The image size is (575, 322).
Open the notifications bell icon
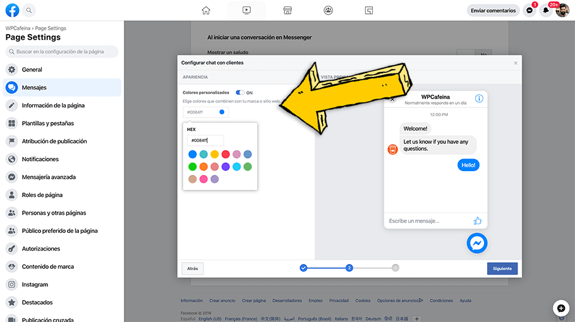pyautogui.click(x=546, y=10)
